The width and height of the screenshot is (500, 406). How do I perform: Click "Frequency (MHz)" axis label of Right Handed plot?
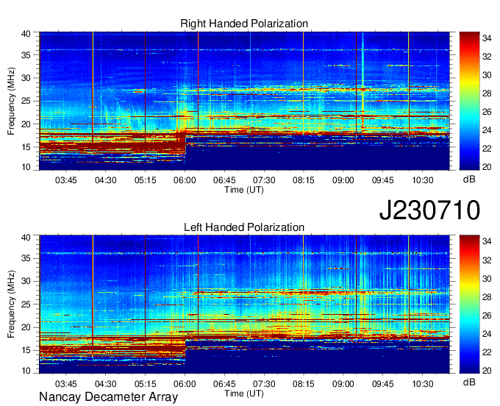[x=11, y=101]
